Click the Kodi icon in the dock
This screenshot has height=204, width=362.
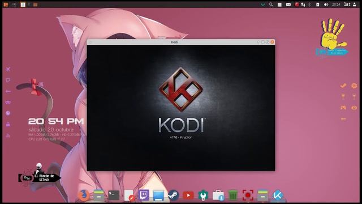point(278,195)
